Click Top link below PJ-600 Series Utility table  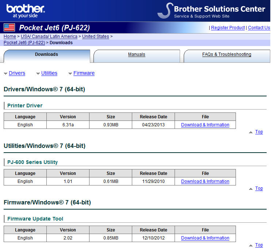point(259,189)
